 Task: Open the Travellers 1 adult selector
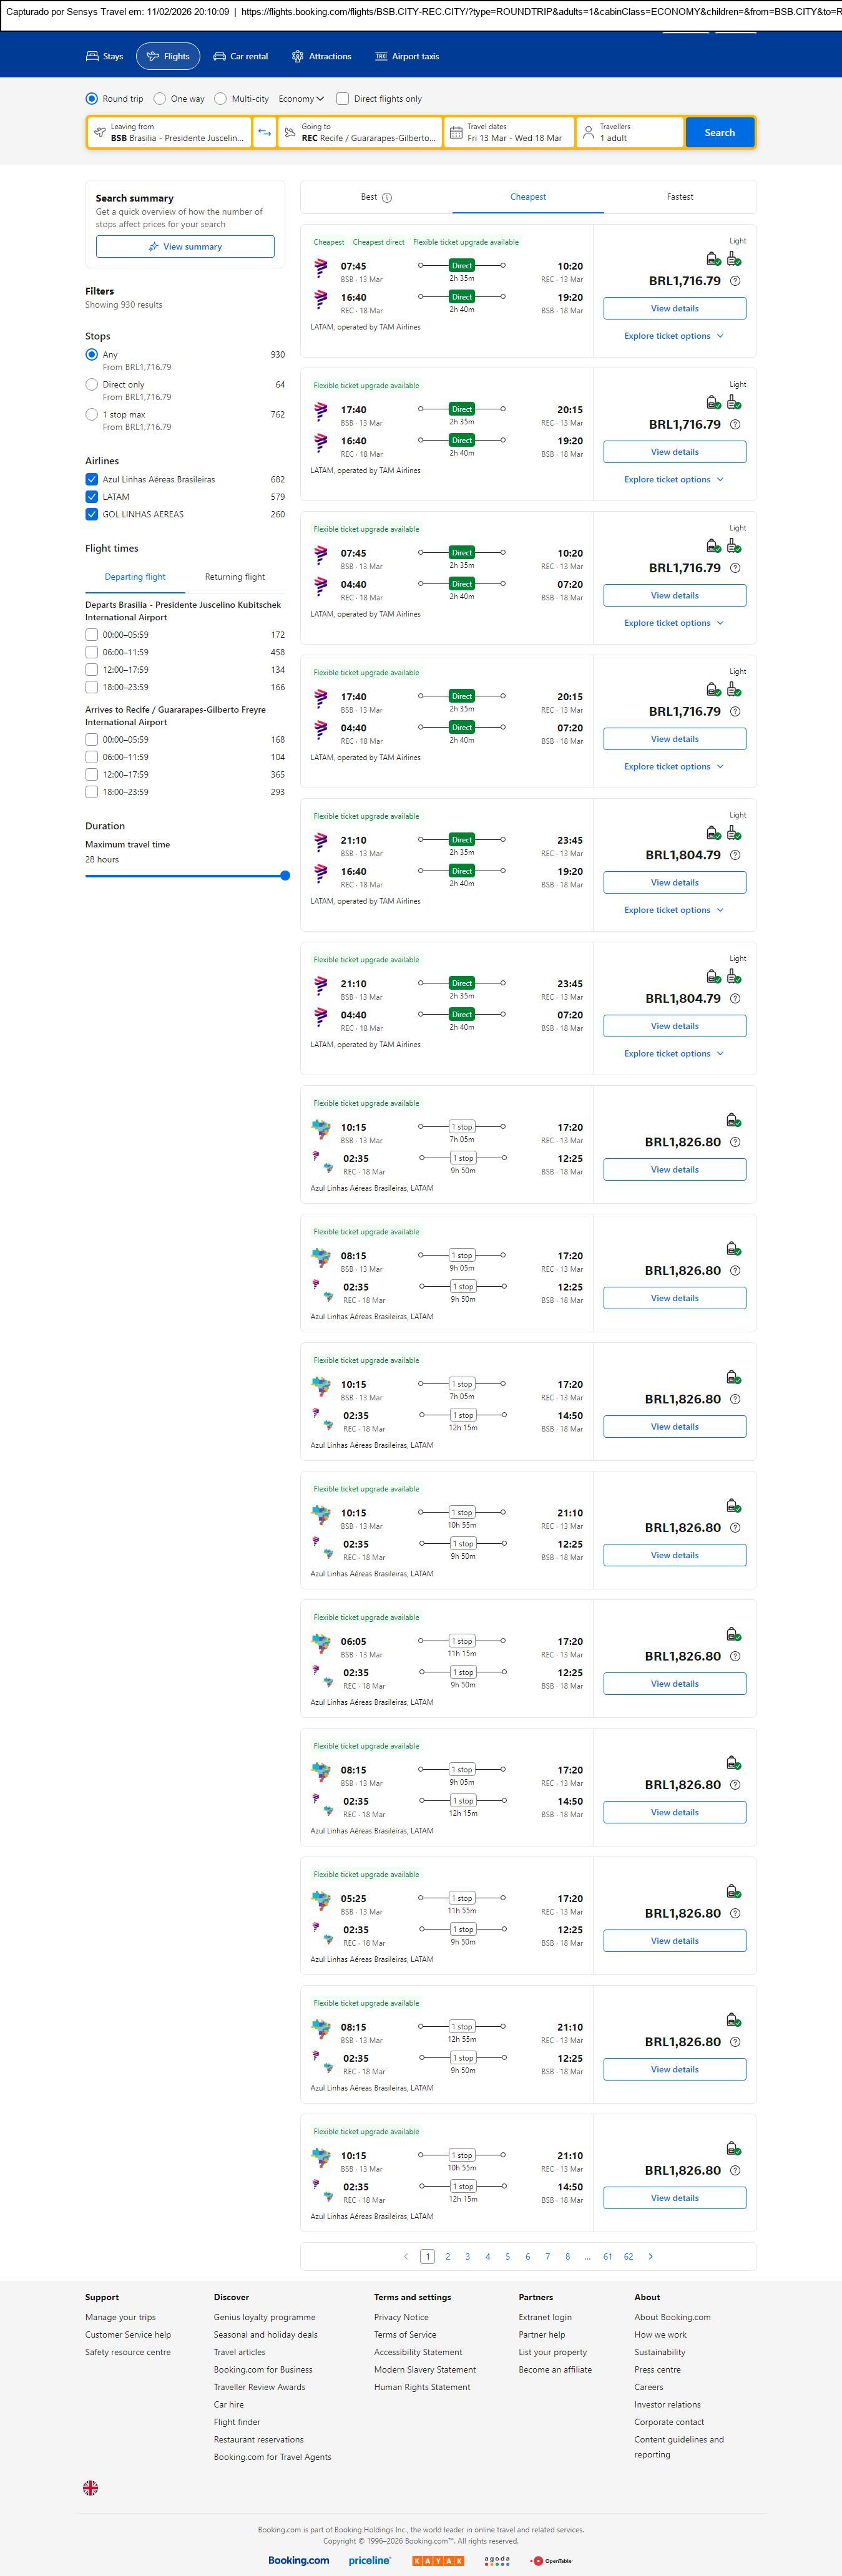coord(630,133)
